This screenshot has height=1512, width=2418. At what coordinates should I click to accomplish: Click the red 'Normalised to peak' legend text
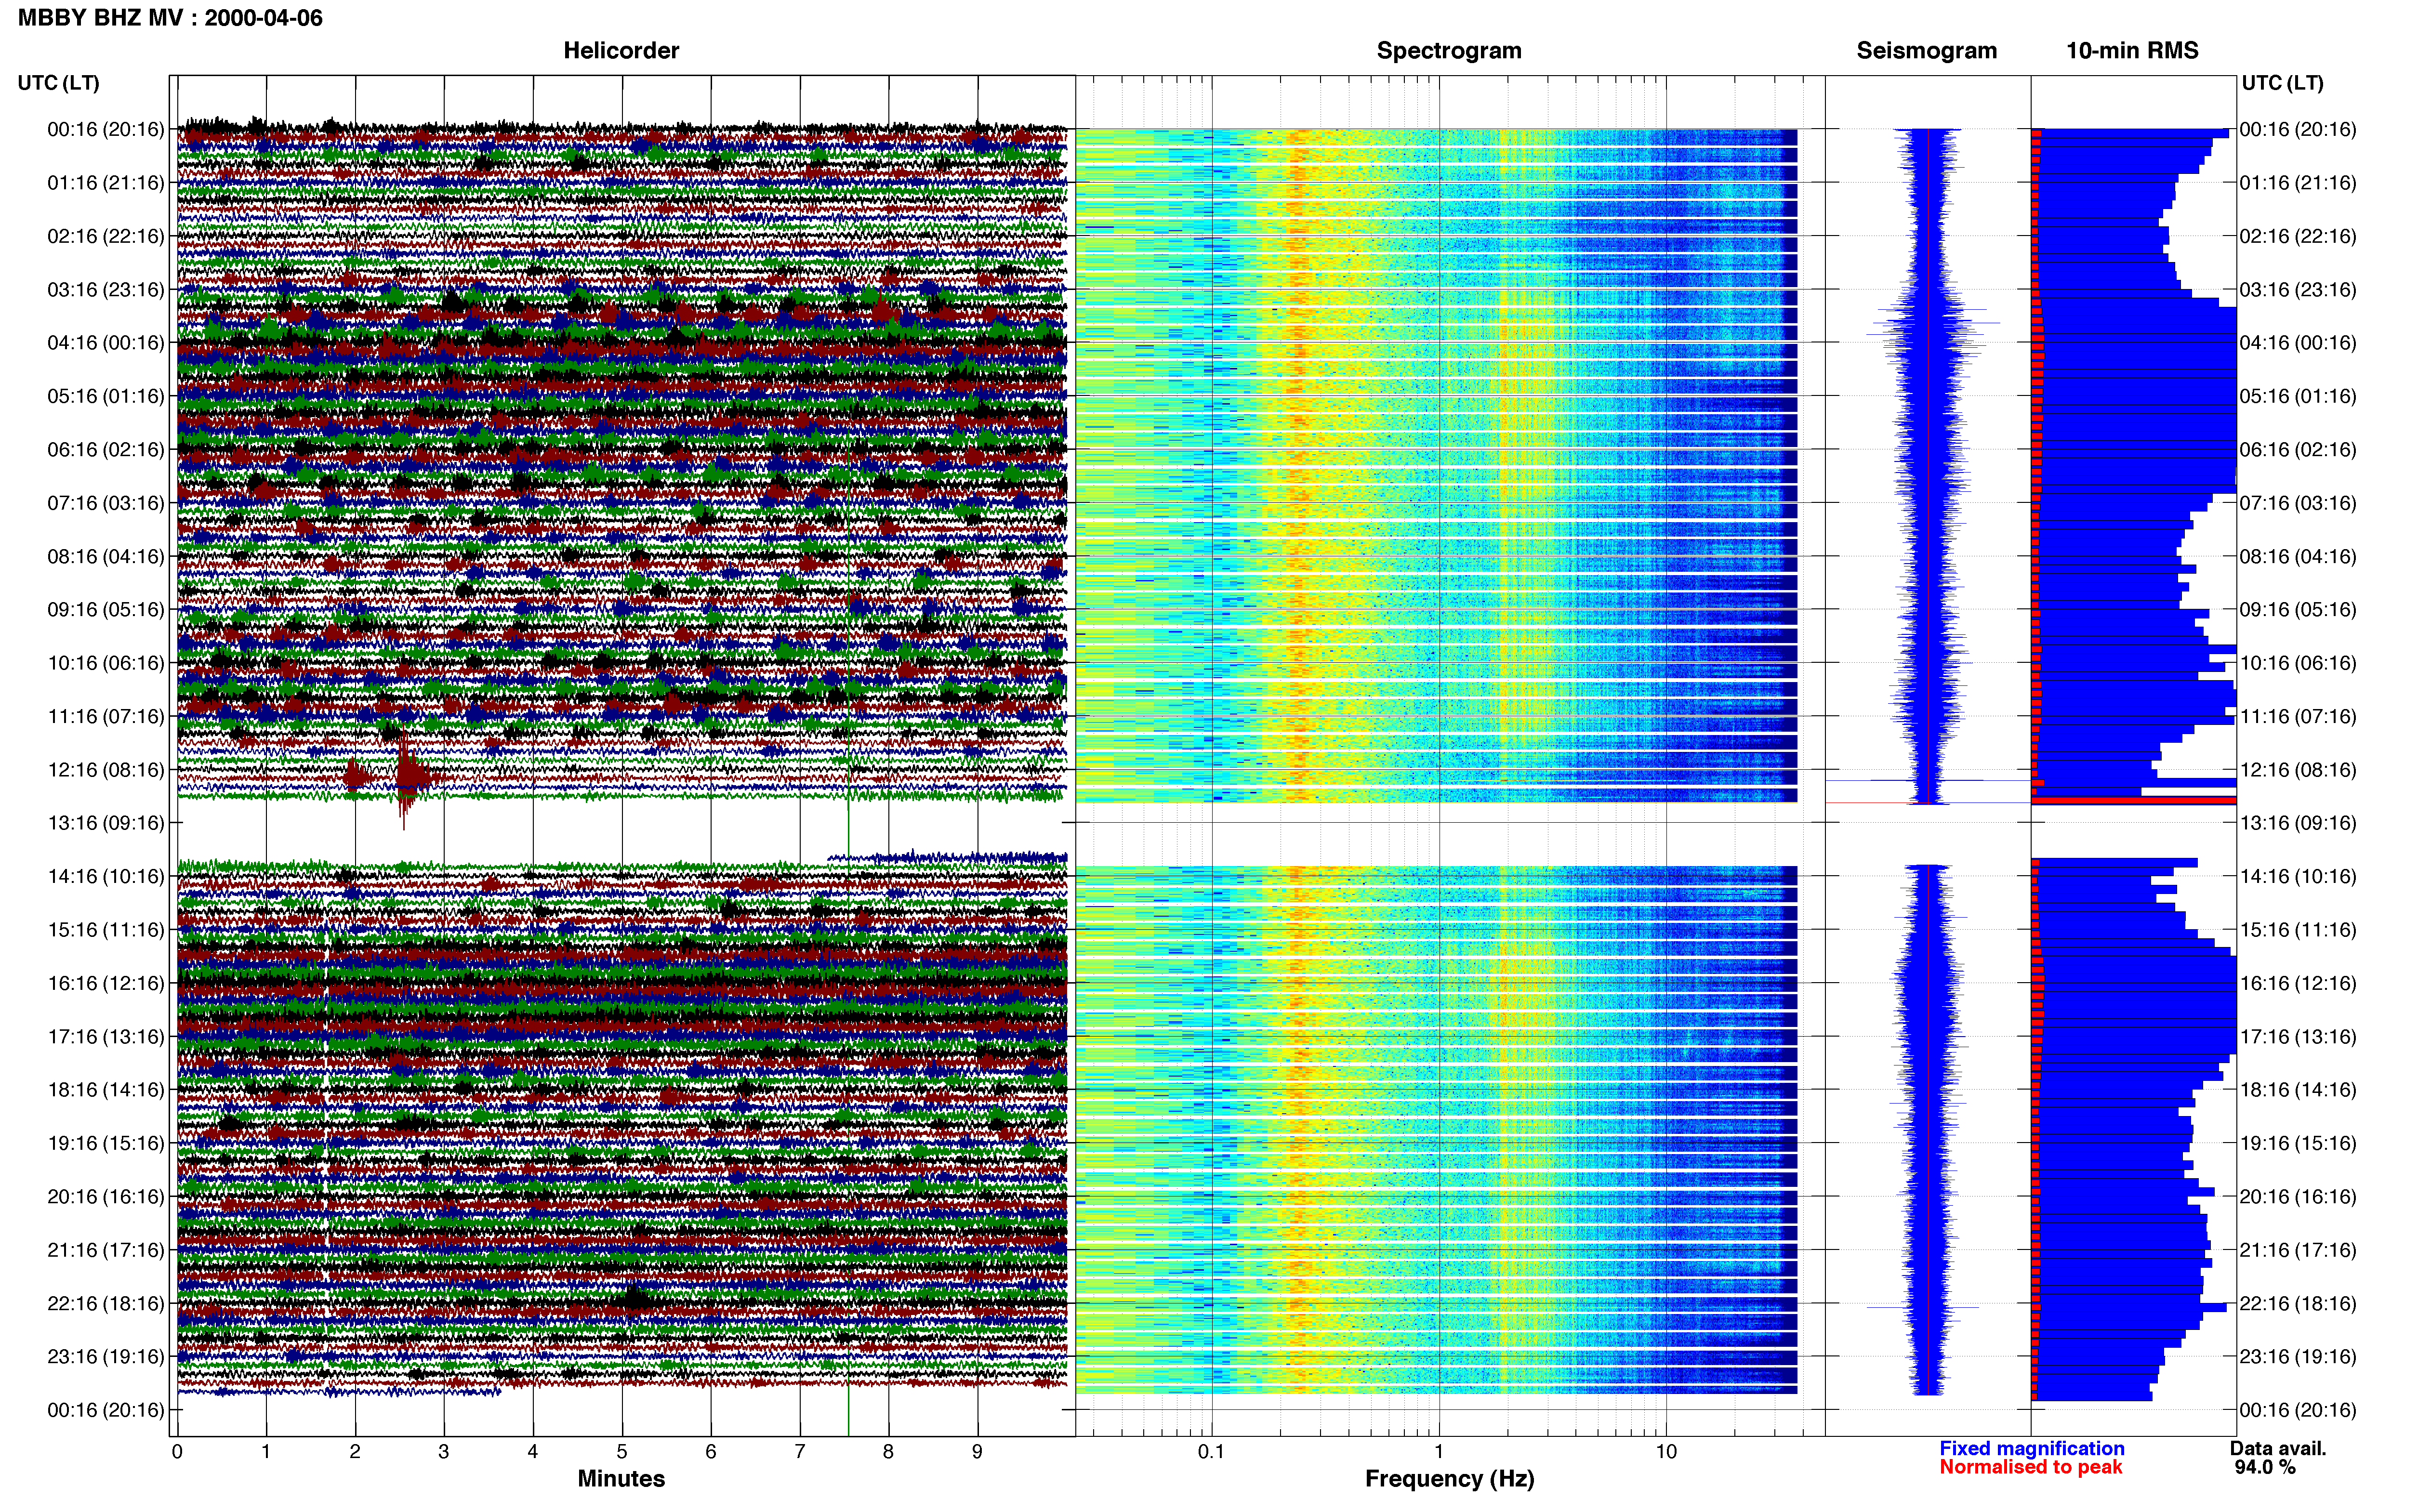coord(2030,1468)
